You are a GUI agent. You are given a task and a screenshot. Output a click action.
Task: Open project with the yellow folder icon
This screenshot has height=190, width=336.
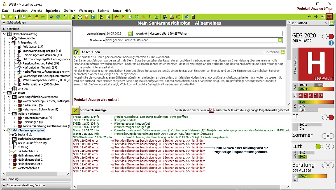[10, 17]
